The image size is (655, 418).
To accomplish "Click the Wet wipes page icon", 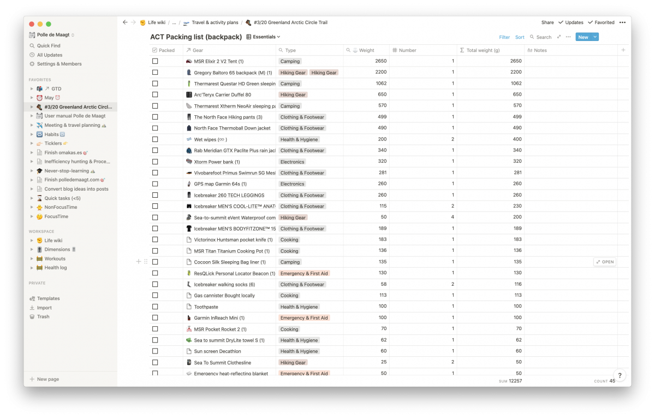I will pos(189,139).
